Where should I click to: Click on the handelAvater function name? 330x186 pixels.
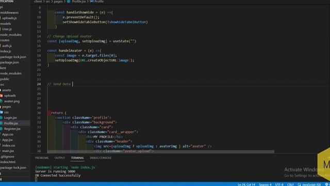pos(71,51)
